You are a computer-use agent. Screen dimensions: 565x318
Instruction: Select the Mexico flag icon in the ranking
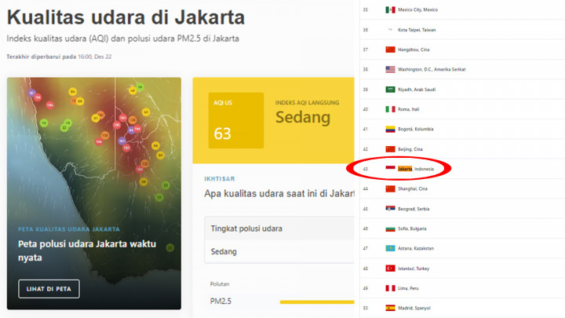pyautogui.click(x=390, y=9)
